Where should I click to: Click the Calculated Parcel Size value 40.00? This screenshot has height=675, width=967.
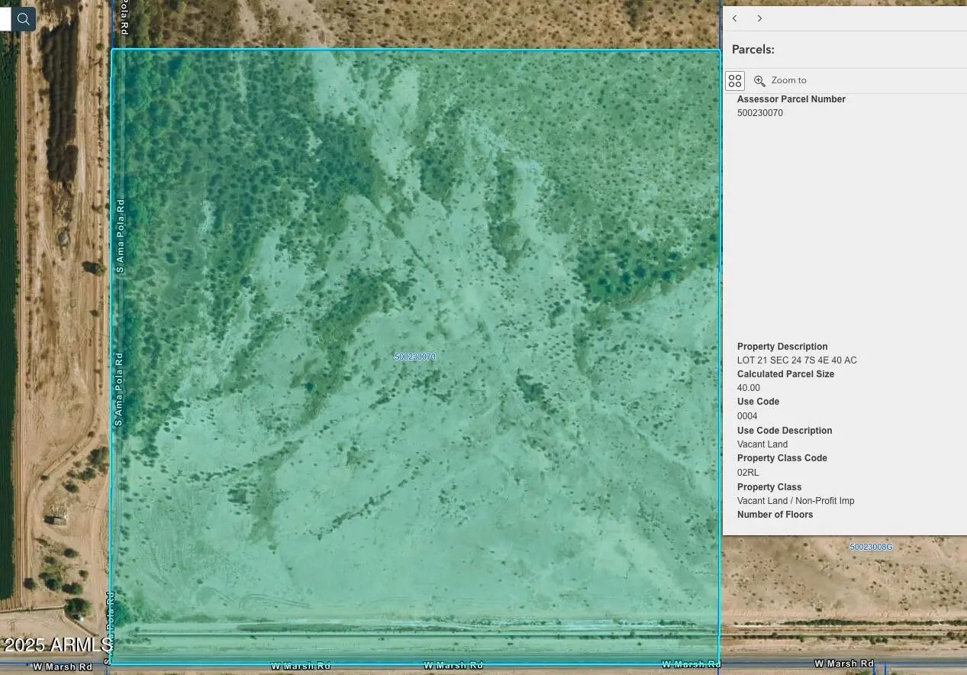(748, 388)
